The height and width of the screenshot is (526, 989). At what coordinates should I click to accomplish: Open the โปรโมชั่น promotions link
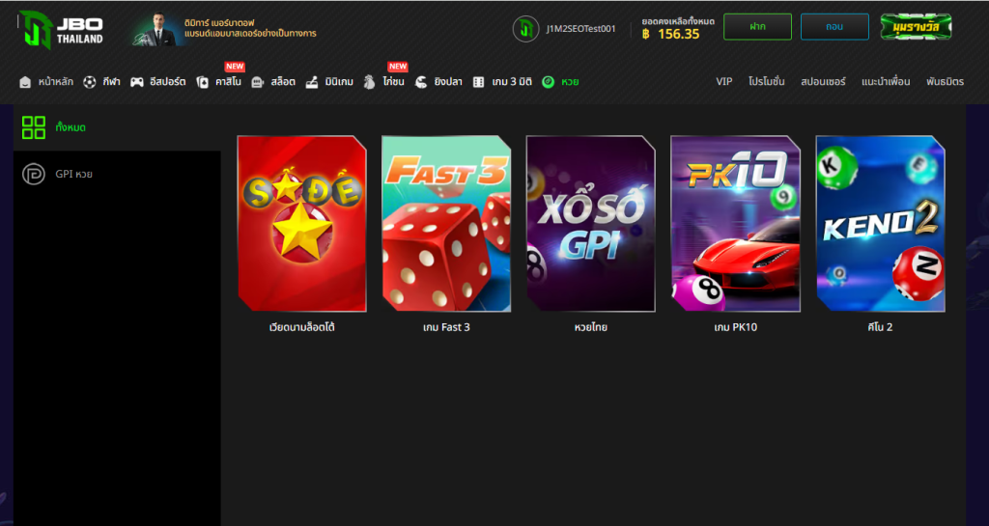click(766, 82)
